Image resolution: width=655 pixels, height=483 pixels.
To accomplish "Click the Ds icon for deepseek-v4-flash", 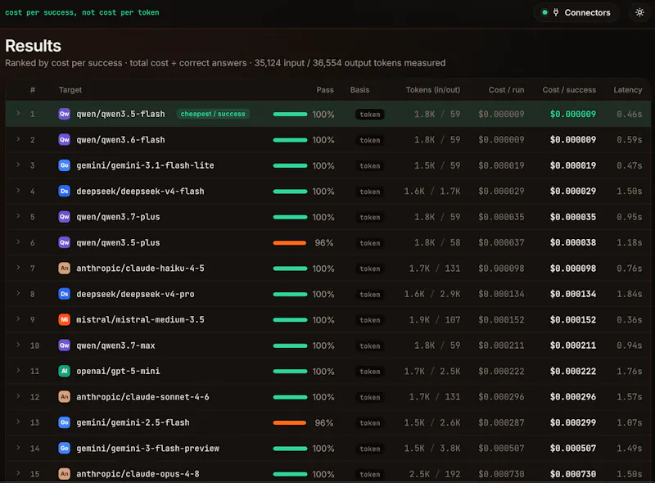I will [65, 191].
